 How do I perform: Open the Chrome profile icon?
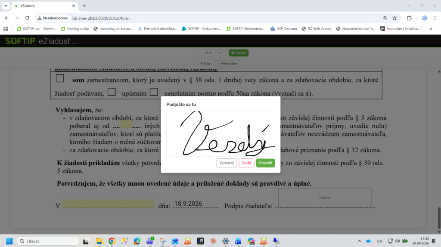click(x=424, y=18)
